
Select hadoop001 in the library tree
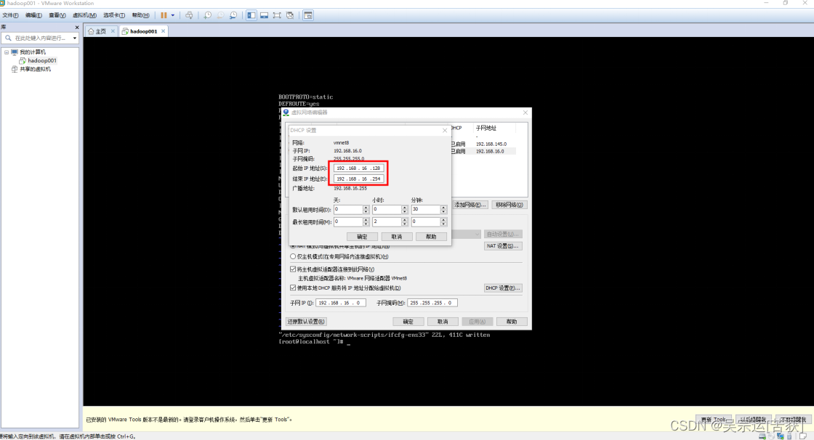click(x=41, y=60)
